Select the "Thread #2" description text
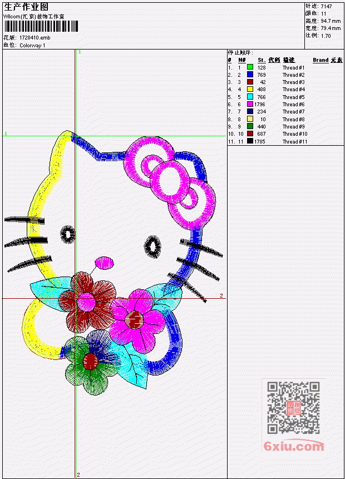The image size is (345, 479). click(x=293, y=75)
